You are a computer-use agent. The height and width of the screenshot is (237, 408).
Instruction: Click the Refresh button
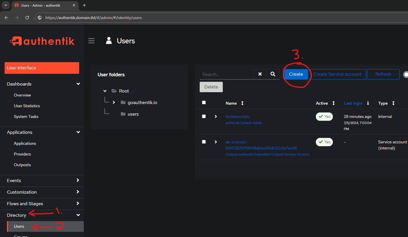click(383, 74)
